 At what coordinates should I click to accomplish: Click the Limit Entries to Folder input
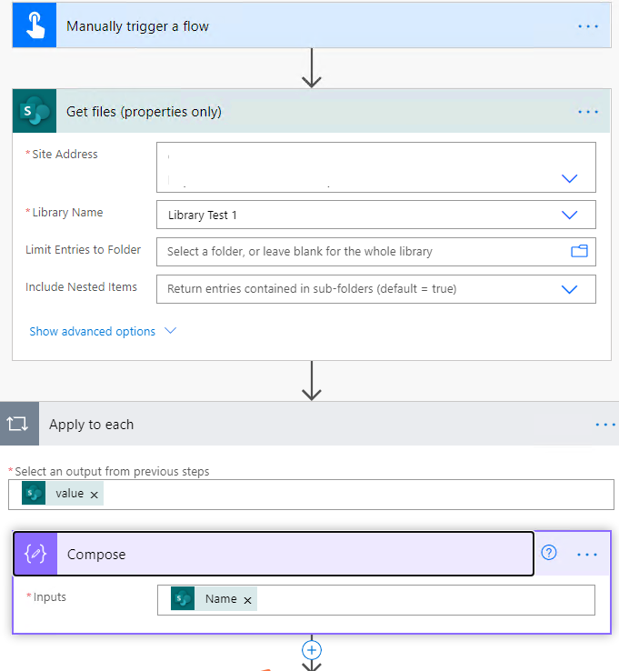point(376,252)
